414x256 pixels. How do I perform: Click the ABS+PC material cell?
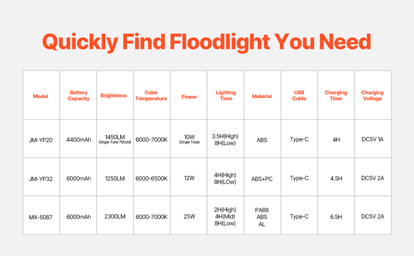262,179
